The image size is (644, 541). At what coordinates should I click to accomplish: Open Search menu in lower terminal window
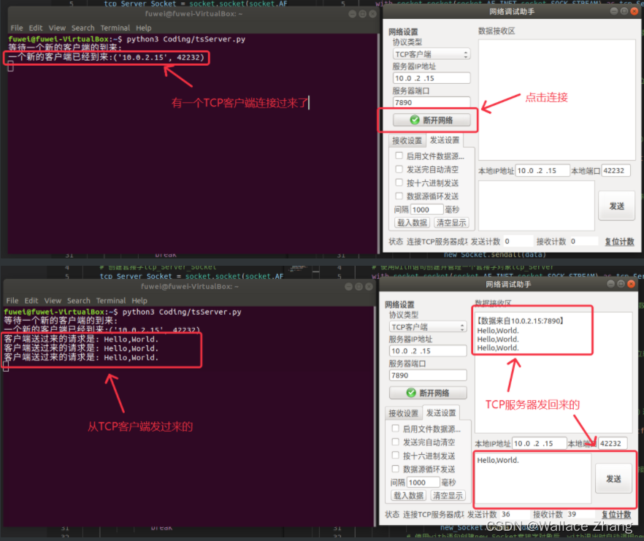click(x=78, y=301)
